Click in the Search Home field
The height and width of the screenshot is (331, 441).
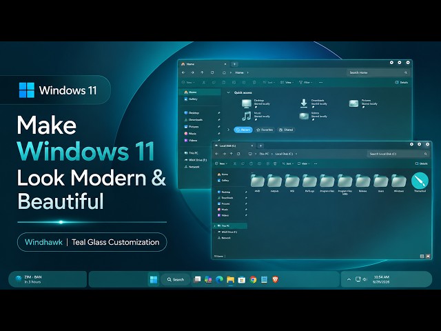pyautogui.click(x=378, y=72)
